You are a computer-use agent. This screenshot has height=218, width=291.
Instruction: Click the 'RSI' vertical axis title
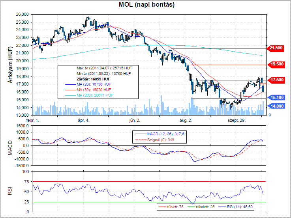point(10,191)
